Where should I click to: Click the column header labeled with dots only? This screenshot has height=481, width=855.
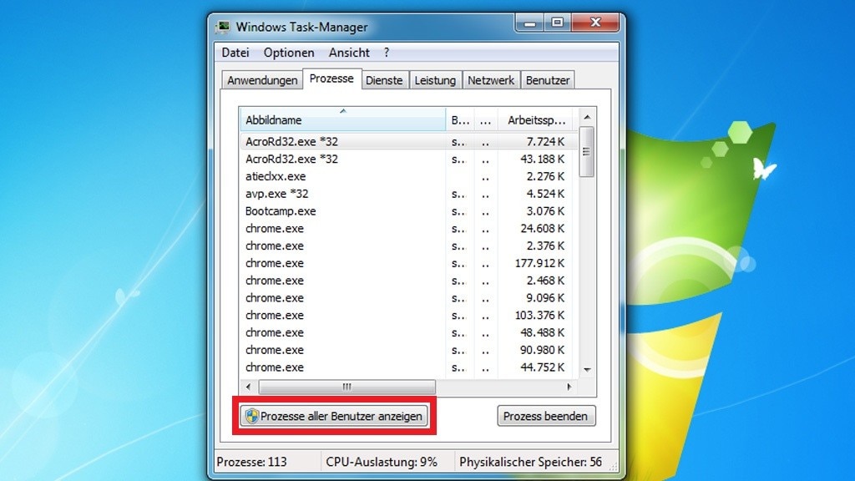[x=486, y=120]
